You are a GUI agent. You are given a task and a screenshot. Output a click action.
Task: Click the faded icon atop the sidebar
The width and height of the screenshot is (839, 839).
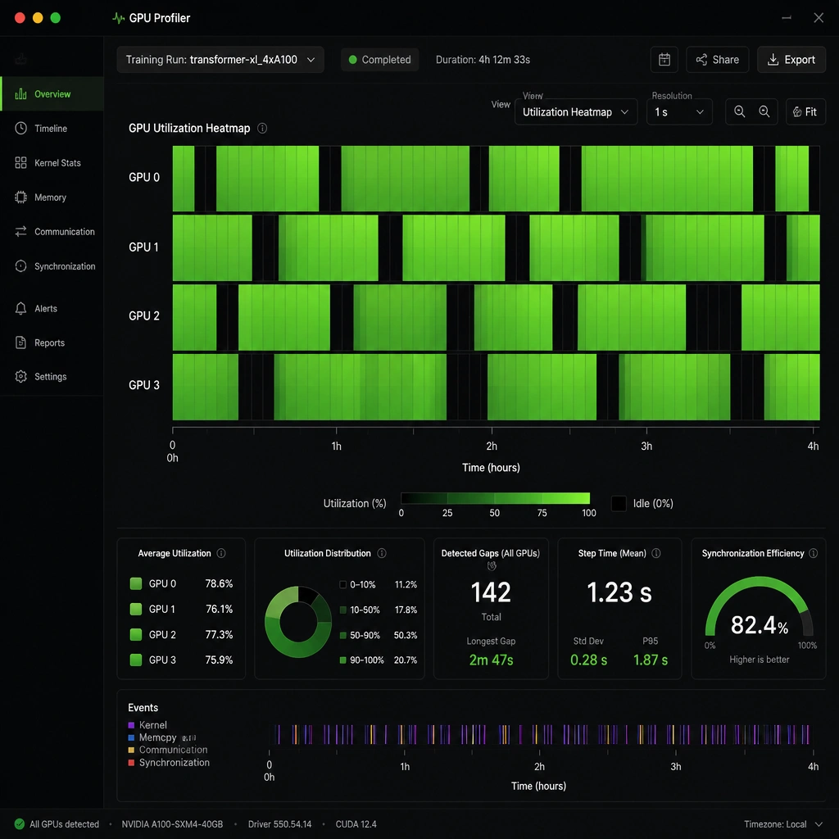(20, 58)
